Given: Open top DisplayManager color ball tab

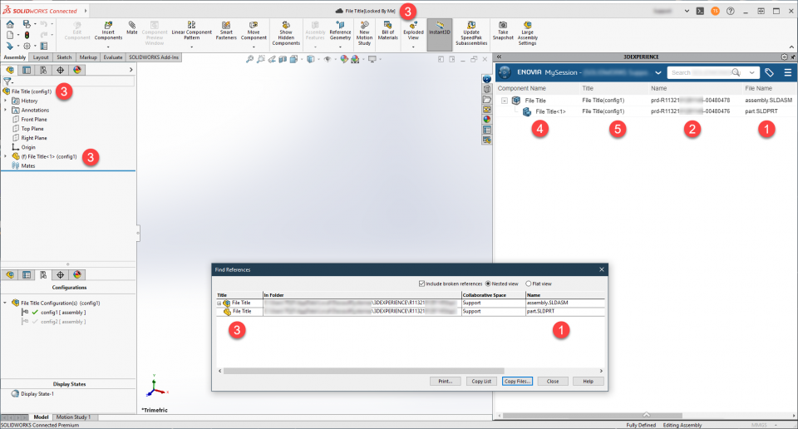Looking at the screenshot, I should point(77,70).
